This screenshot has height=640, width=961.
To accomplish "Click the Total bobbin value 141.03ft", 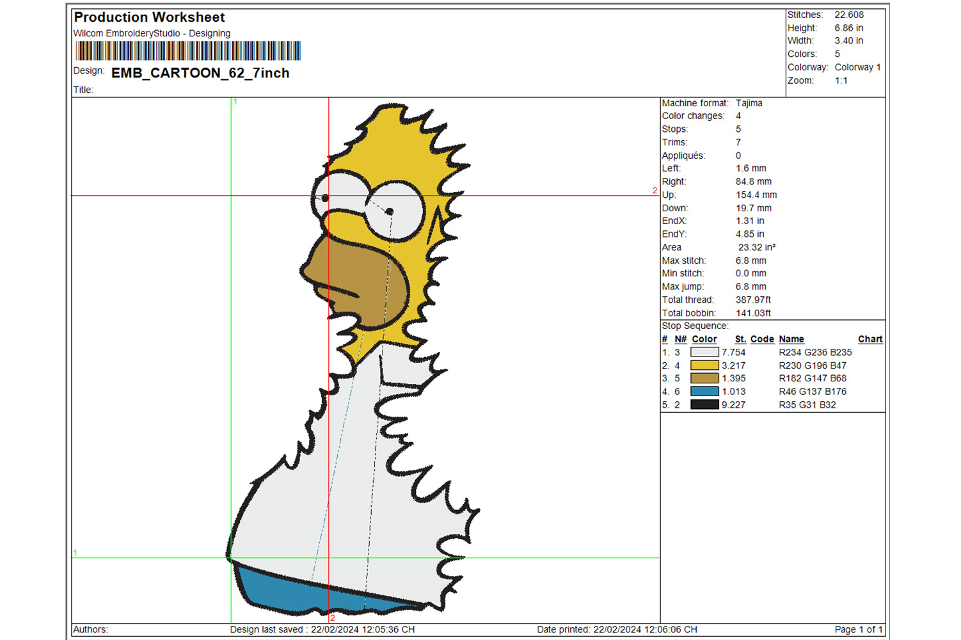I will pyautogui.click(x=753, y=313).
